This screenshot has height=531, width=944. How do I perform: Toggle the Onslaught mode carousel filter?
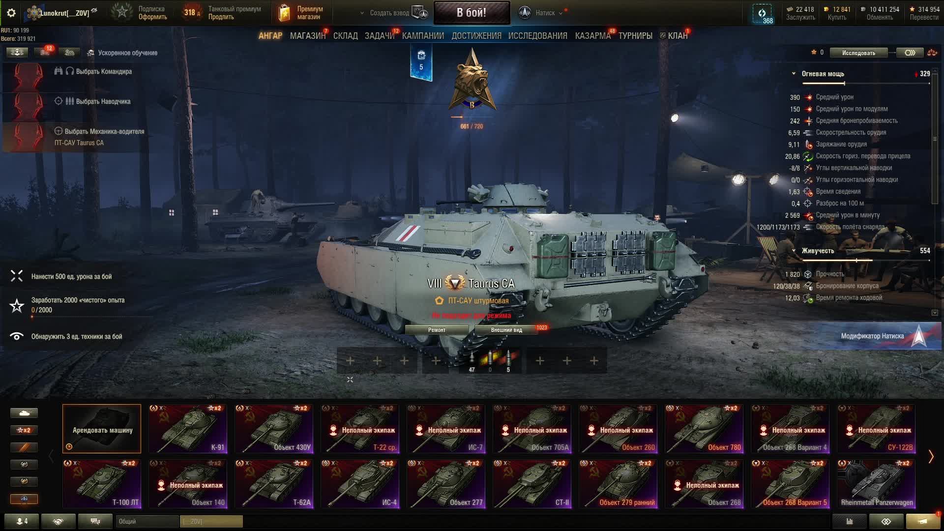tap(24, 499)
